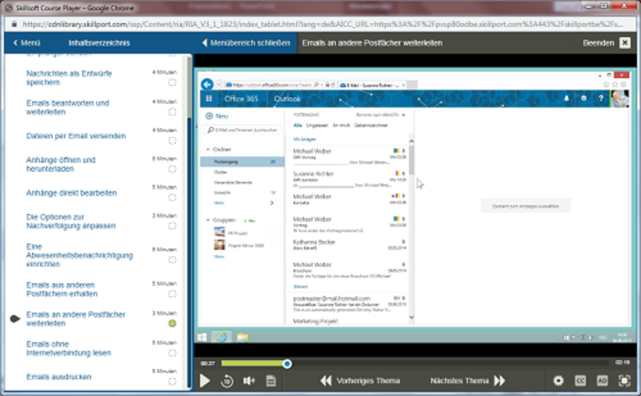Open topic Nachrichten als Entwürfe speichern
The width and height of the screenshot is (641, 396).
point(69,78)
